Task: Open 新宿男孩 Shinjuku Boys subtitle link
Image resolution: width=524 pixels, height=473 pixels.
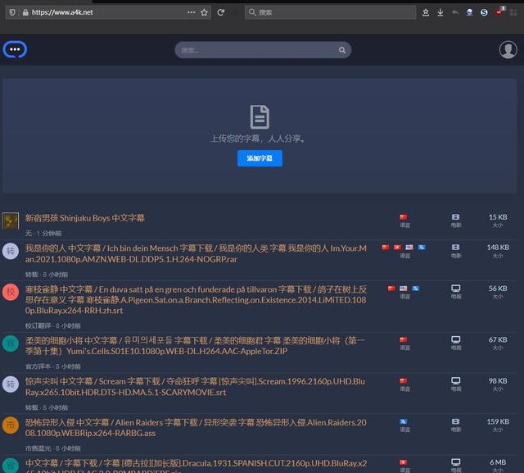Action: pyautogui.click(x=85, y=218)
